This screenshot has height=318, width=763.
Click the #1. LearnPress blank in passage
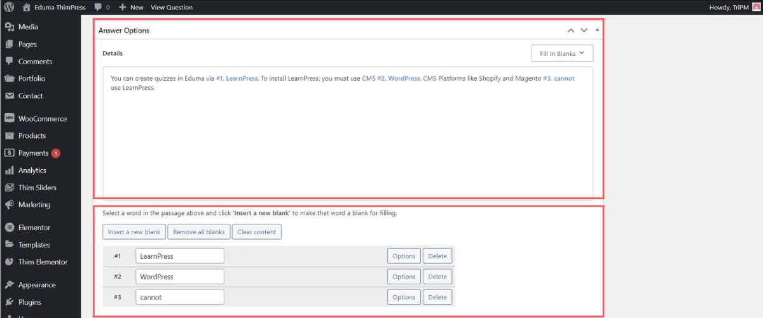coord(237,79)
